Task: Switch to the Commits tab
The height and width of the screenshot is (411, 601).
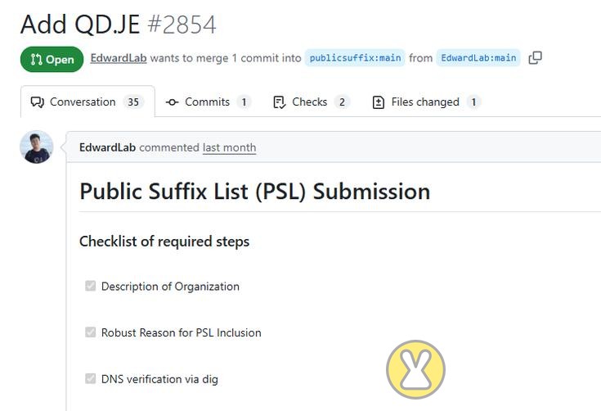Action: pyautogui.click(x=209, y=102)
